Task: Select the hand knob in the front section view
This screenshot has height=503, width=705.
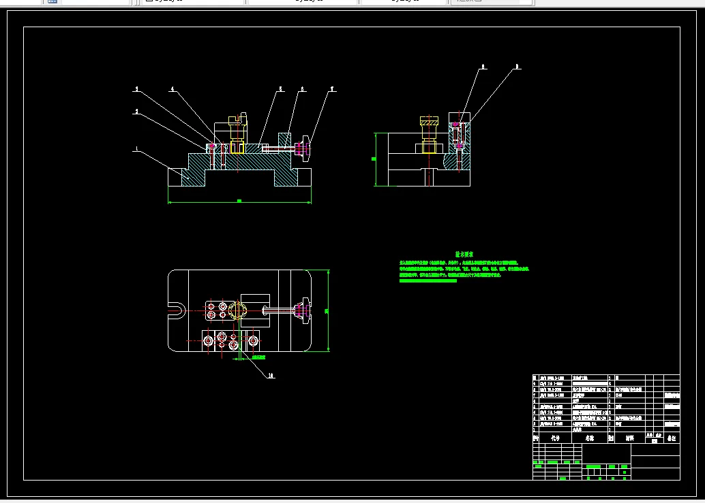Action: tap(303, 148)
